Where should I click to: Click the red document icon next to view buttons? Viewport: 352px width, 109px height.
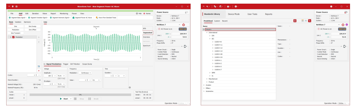295,21
